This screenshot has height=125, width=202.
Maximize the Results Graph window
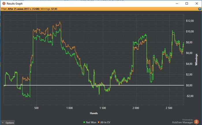point(187,4)
